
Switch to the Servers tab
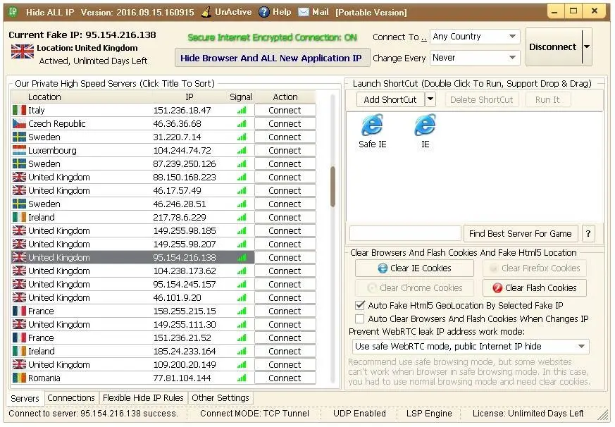pos(25,398)
